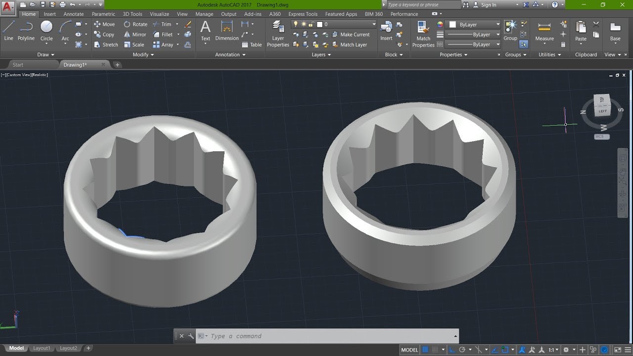The image size is (633, 356).
Task: Expand the Modify panel
Action: click(143, 54)
